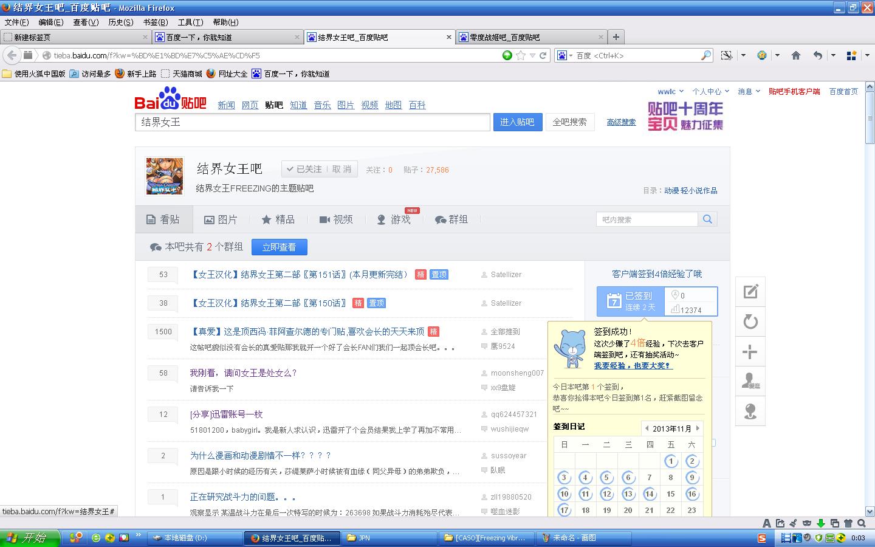This screenshot has height=547, width=875.
Task: Open the 高级搜索 advanced search link
Action: [621, 122]
